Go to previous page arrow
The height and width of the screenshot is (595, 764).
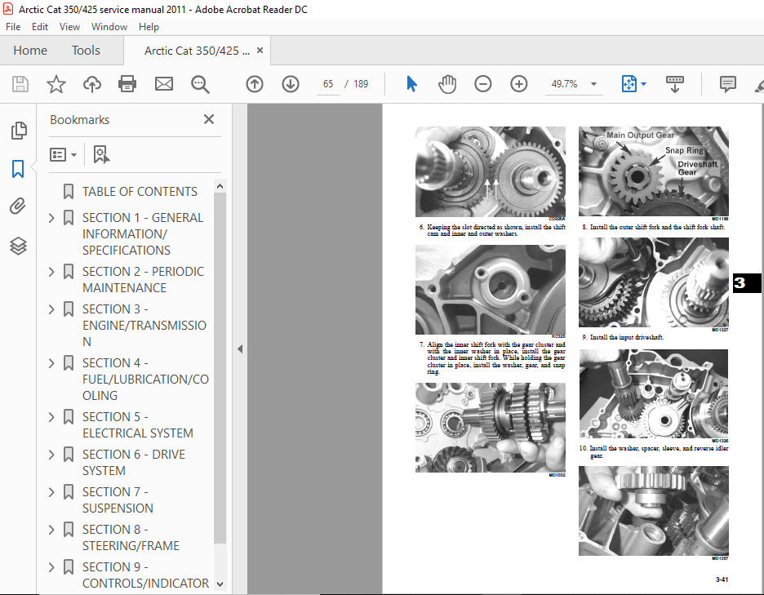[255, 84]
